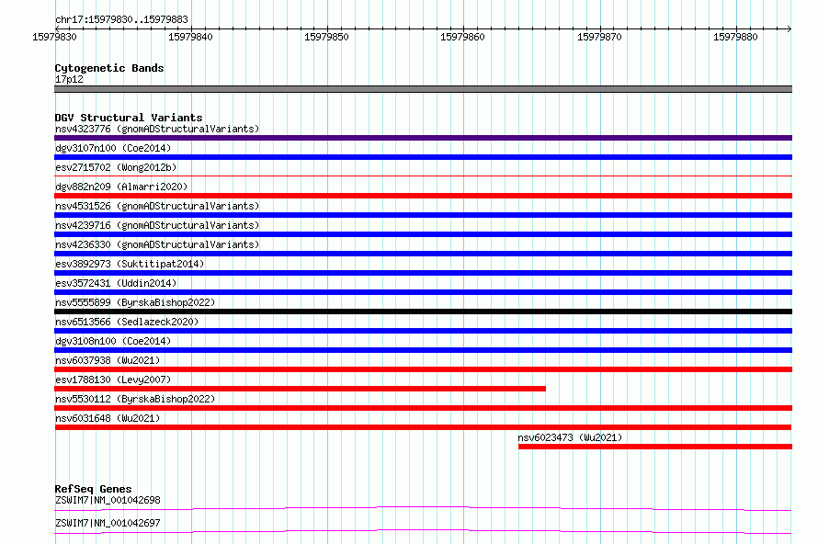The image size is (818, 544).
Task: Open variant label esv3572431 (Uddin2014)
Action: pos(116,283)
